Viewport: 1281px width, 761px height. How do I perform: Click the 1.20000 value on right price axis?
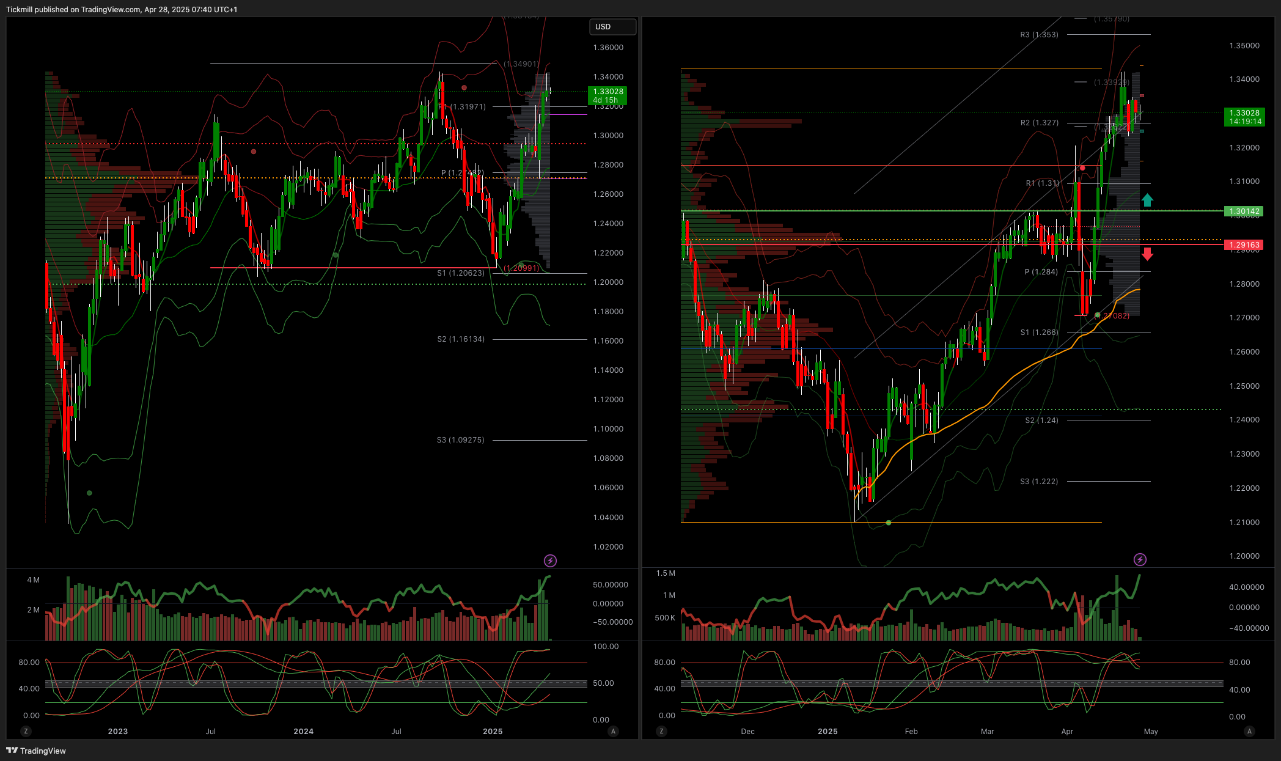1244,556
